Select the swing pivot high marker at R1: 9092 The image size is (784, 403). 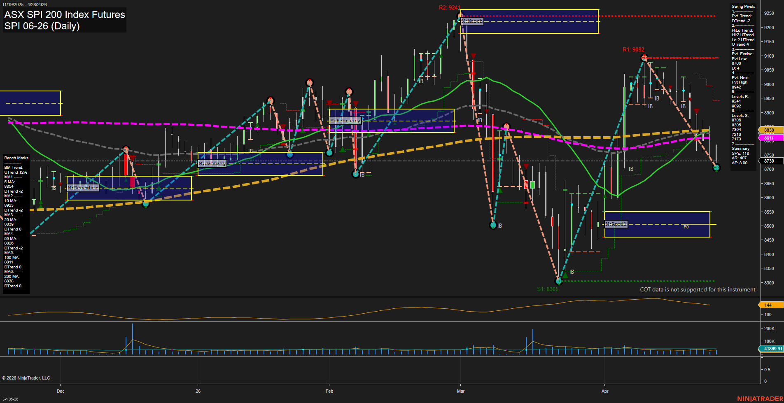click(644, 58)
